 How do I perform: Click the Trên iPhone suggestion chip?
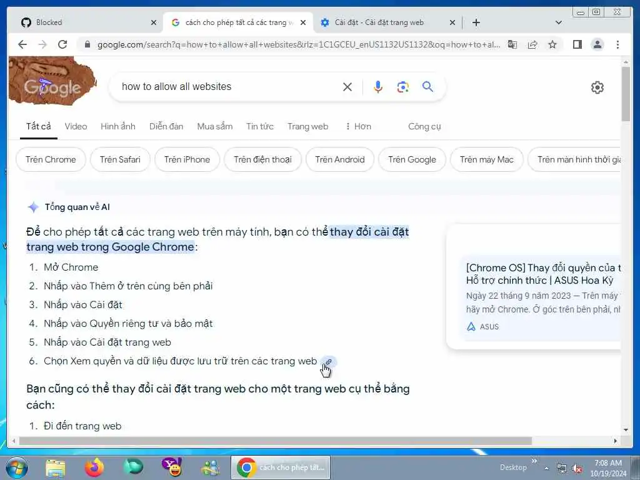187,159
